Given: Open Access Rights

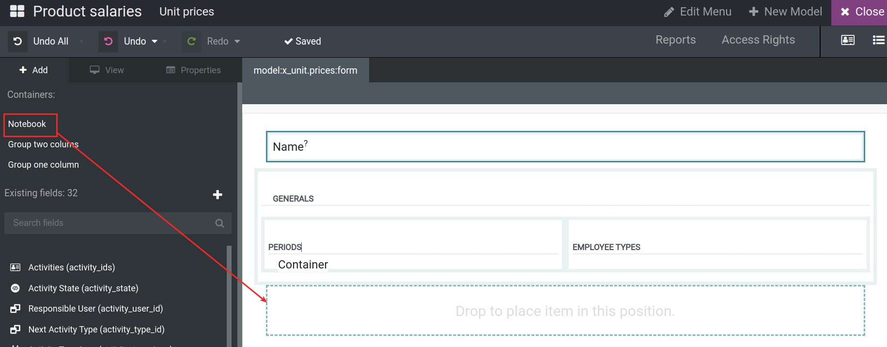Looking at the screenshot, I should pos(758,40).
